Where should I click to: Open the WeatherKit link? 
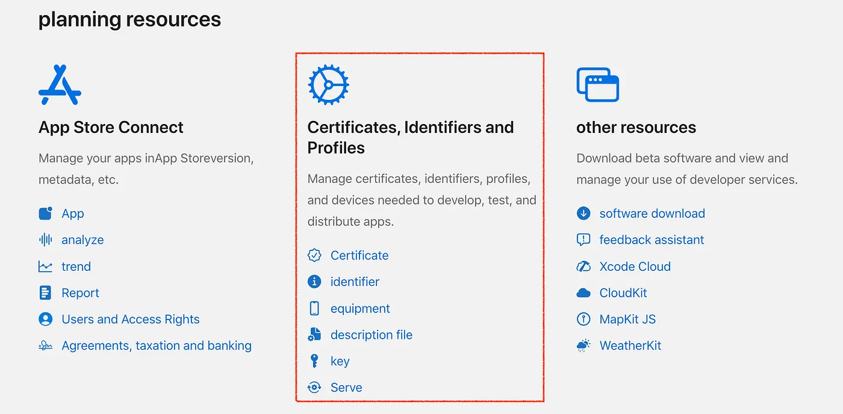[630, 346]
